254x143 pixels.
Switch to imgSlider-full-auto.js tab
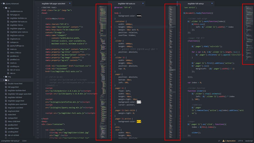(x=196, y=3)
